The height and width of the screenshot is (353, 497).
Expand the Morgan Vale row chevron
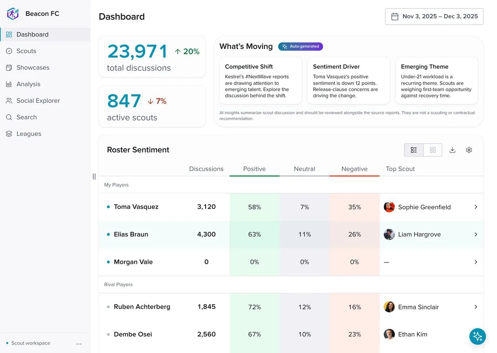pos(476,262)
